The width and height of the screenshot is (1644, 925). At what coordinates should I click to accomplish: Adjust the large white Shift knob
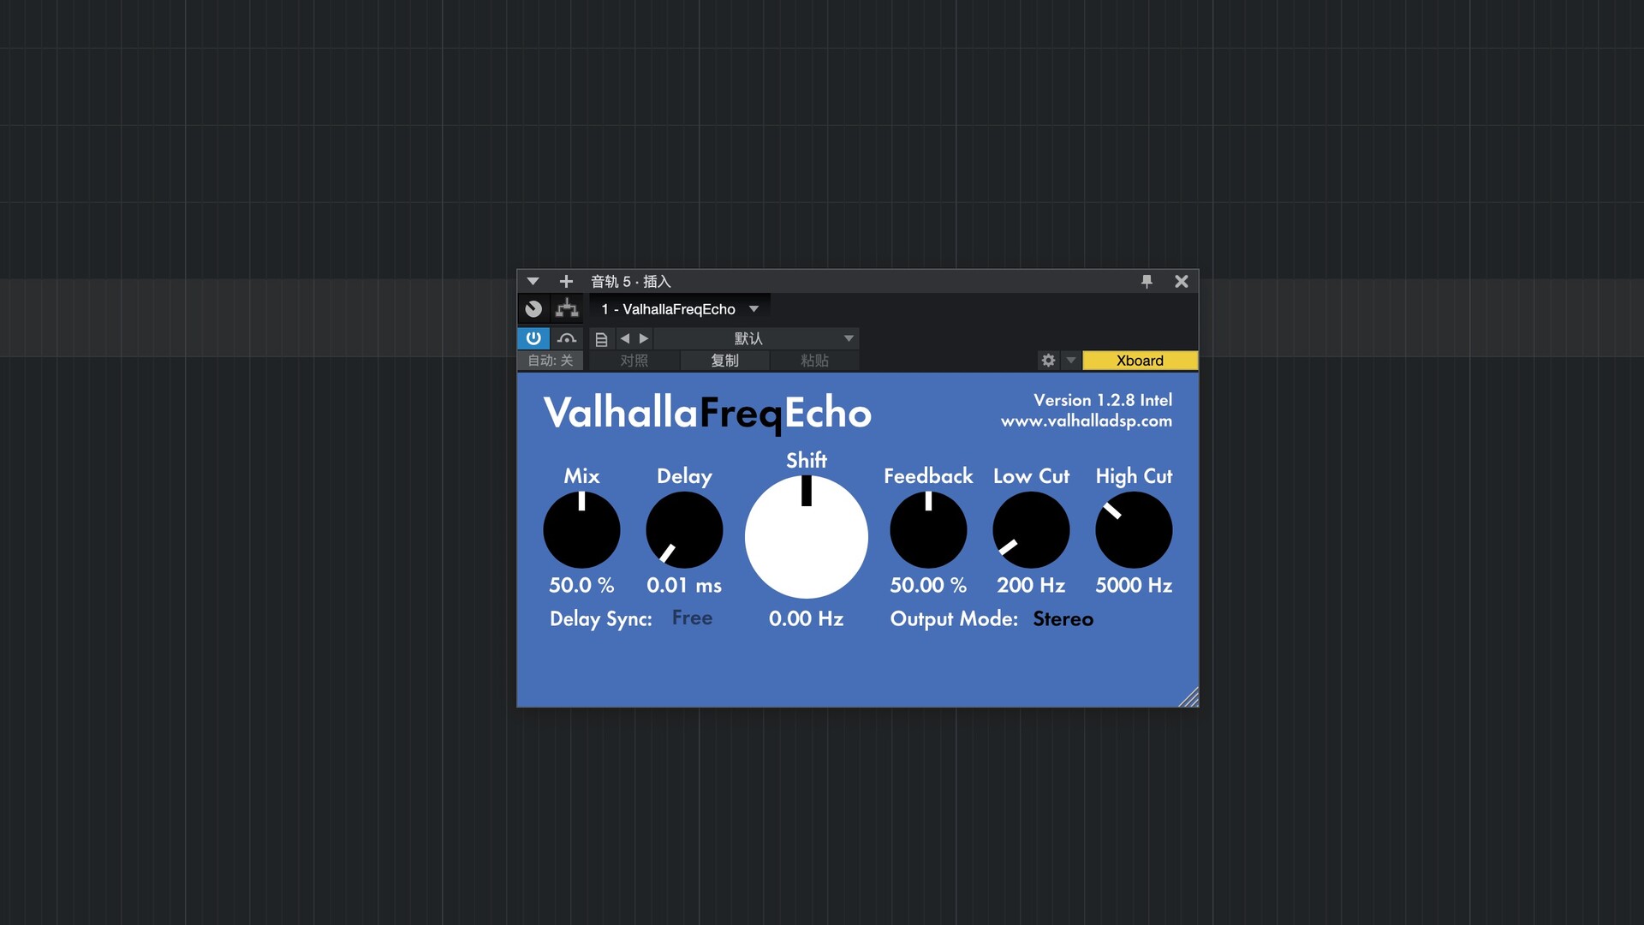click(807, 537)
